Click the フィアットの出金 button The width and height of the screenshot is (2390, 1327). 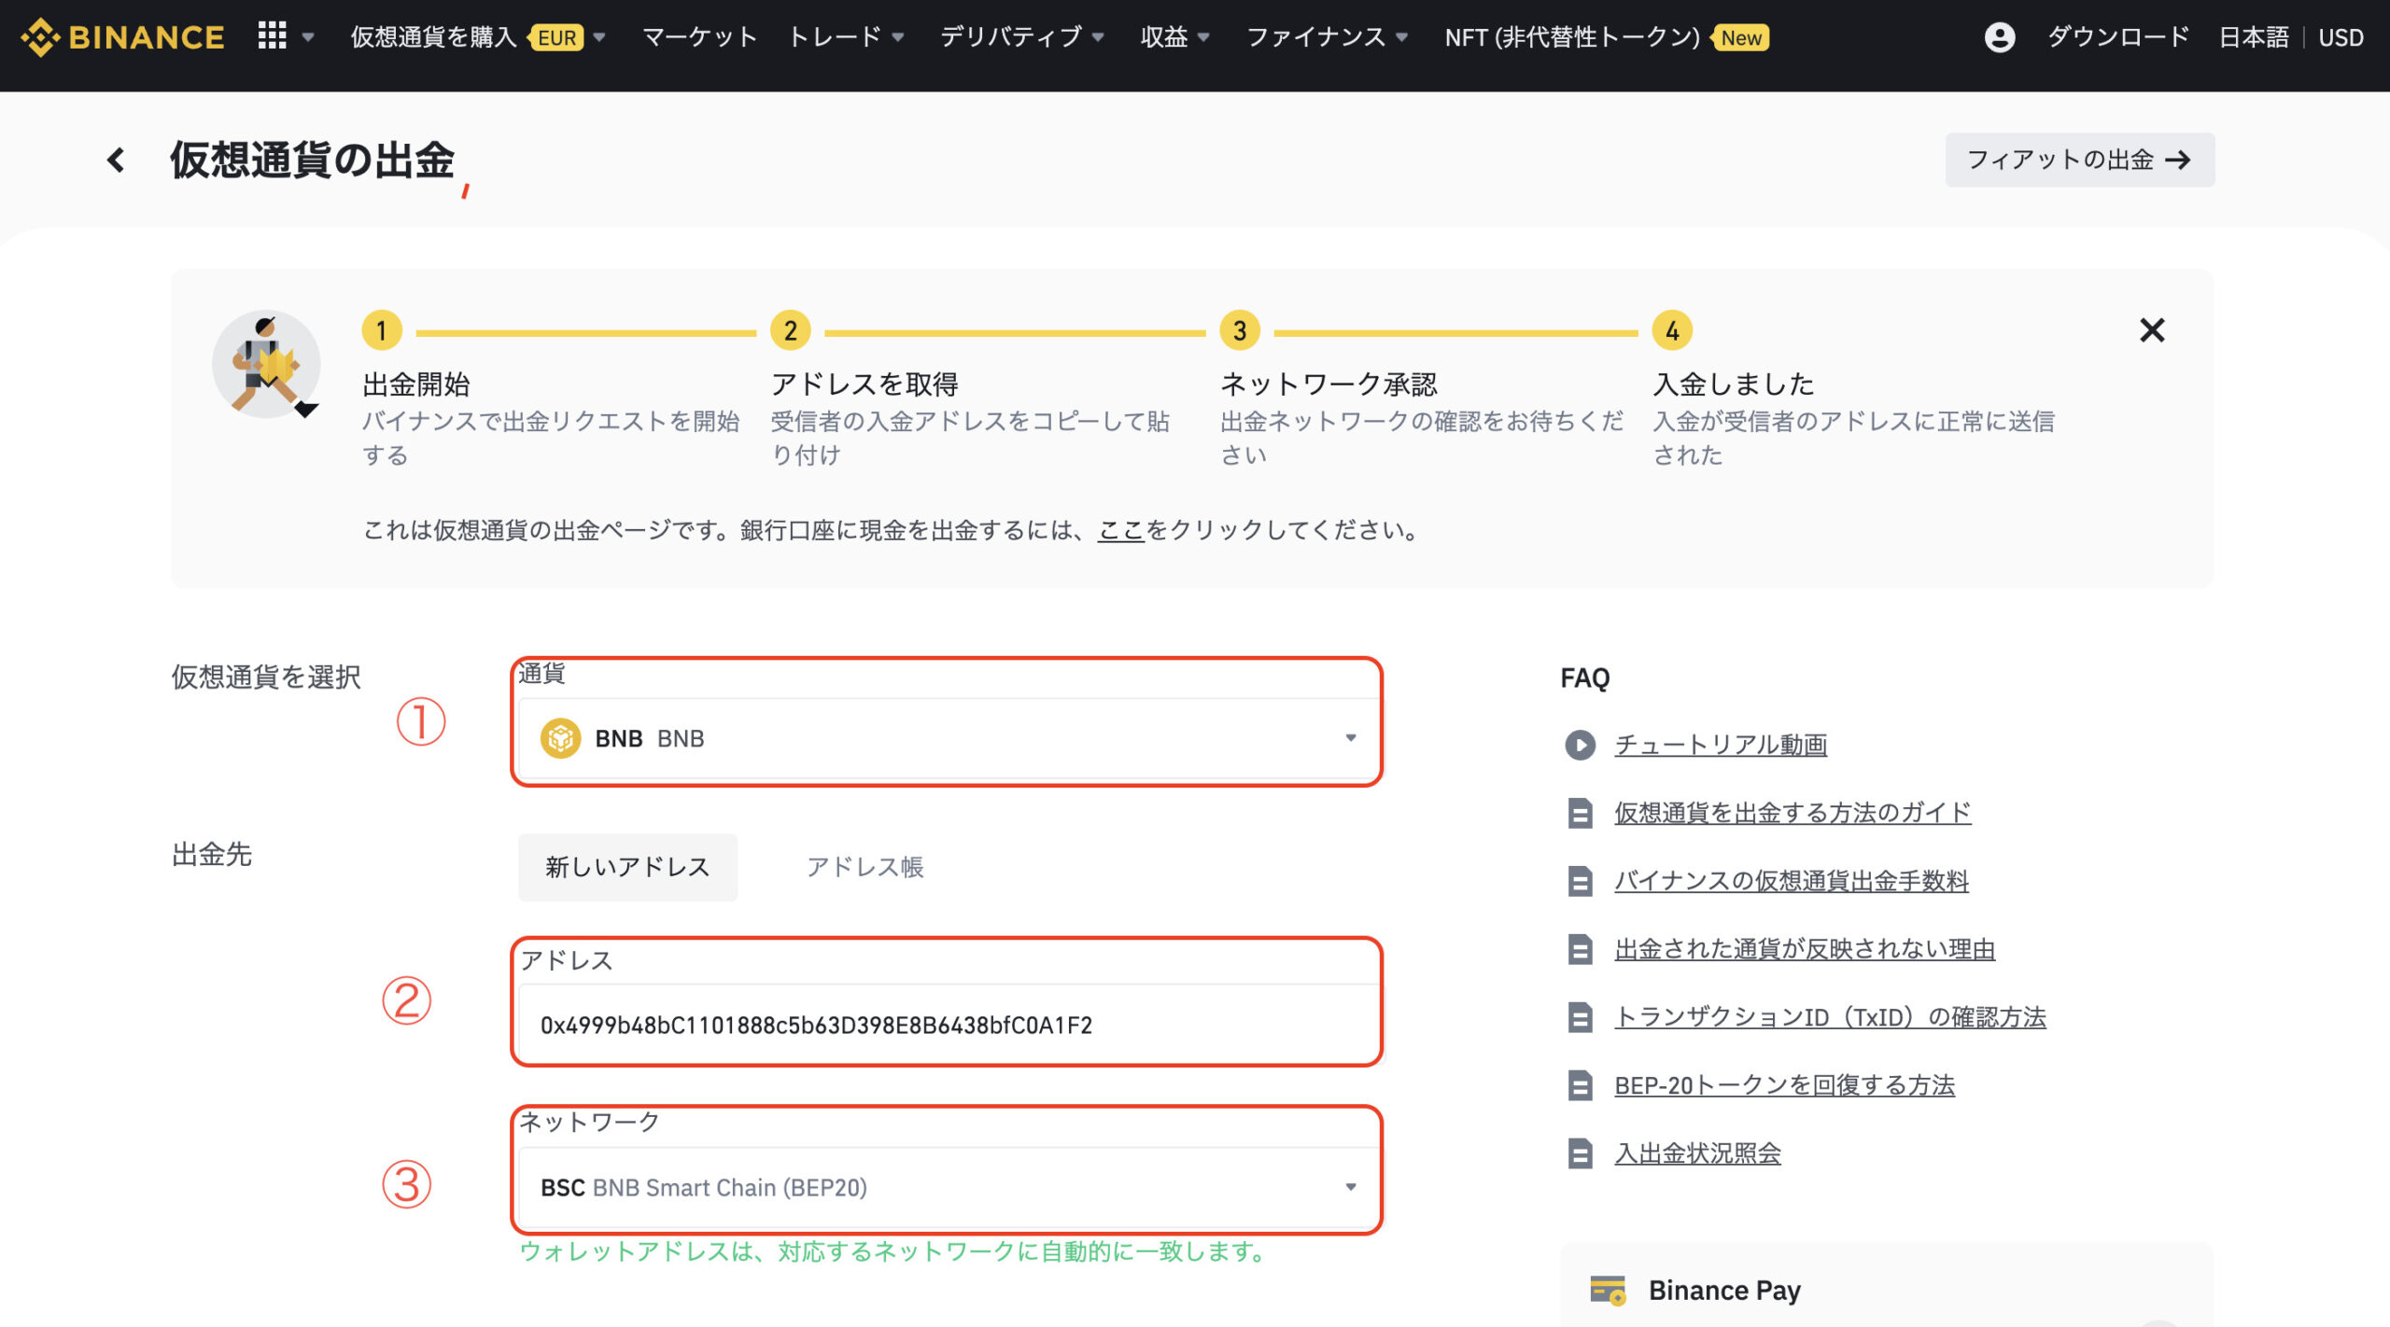click(x=2079, y=160)
